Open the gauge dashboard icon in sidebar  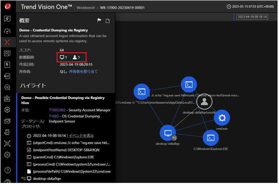(x=7, y=31)
